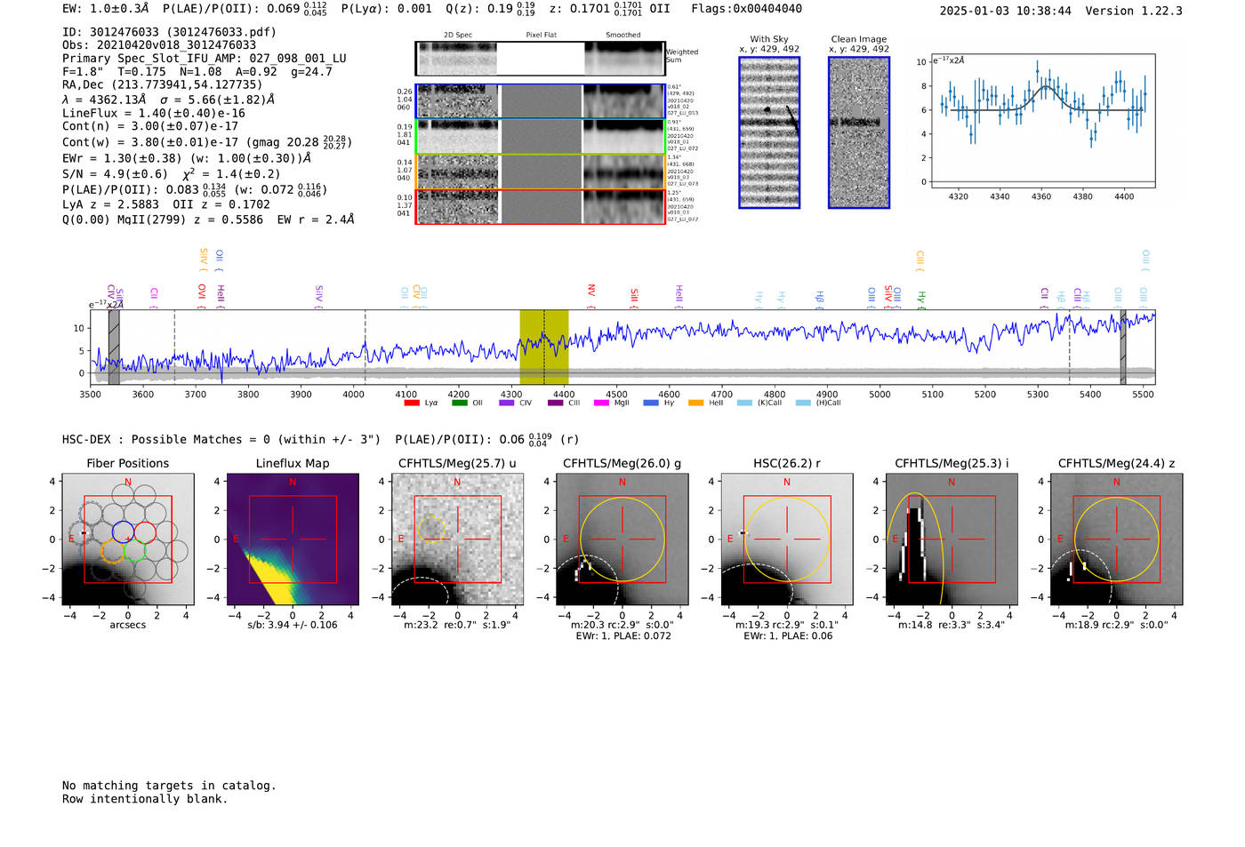Image resolution: width=1245 pixels, height=847 pixels.
Task: Click the ID: 3012476033 text line
Action: click(169, 32)
